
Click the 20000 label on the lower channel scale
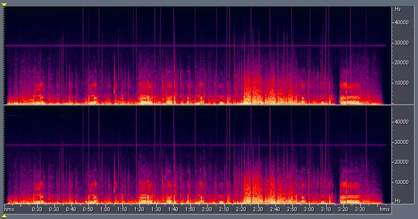point(402,162)
